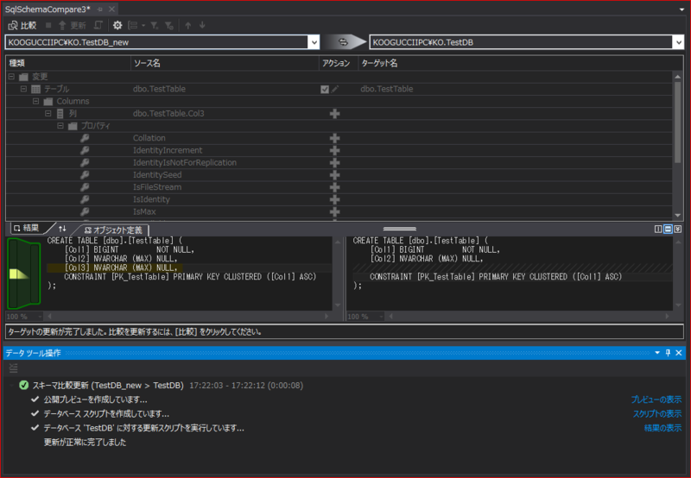691x478 pixels.
Task: Switch to horizontal split layout icon
Action: coord(668,229)
